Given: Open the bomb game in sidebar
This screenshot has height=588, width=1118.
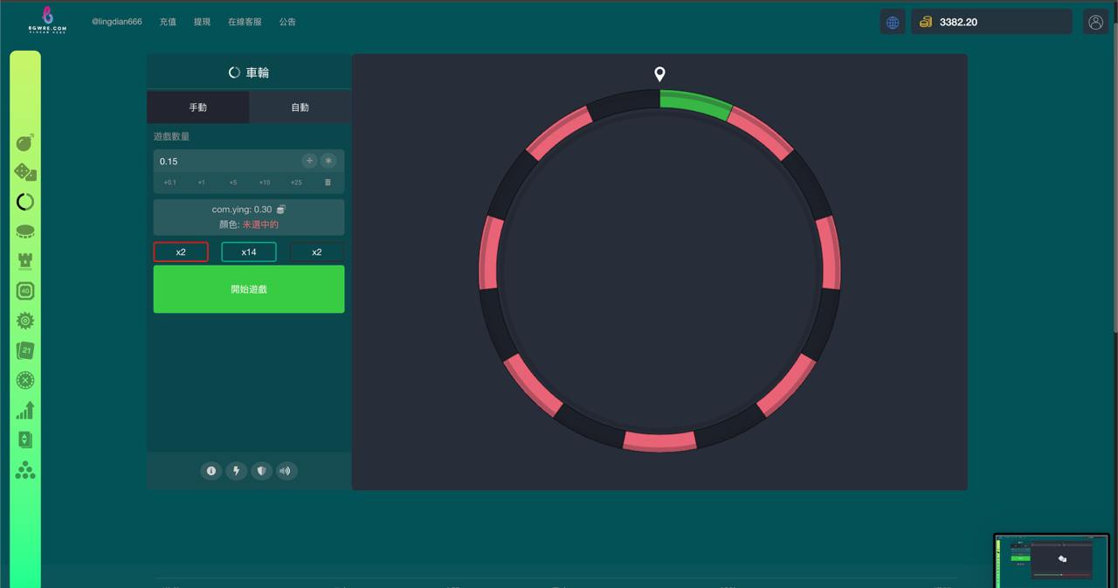Looking at the screenshot, I should pyautogui.click(x=25, y=142).
